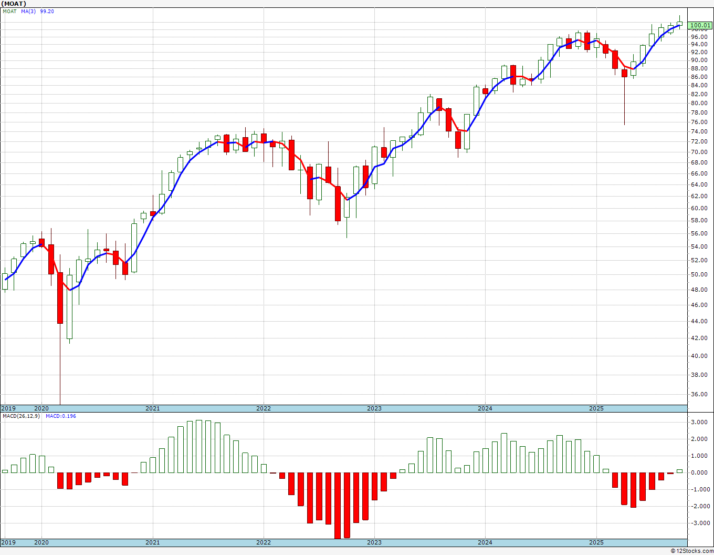This screenshot has height=555, width=714.
Task: Select 64.00 on the price axis
Action: tap(698, 185)
